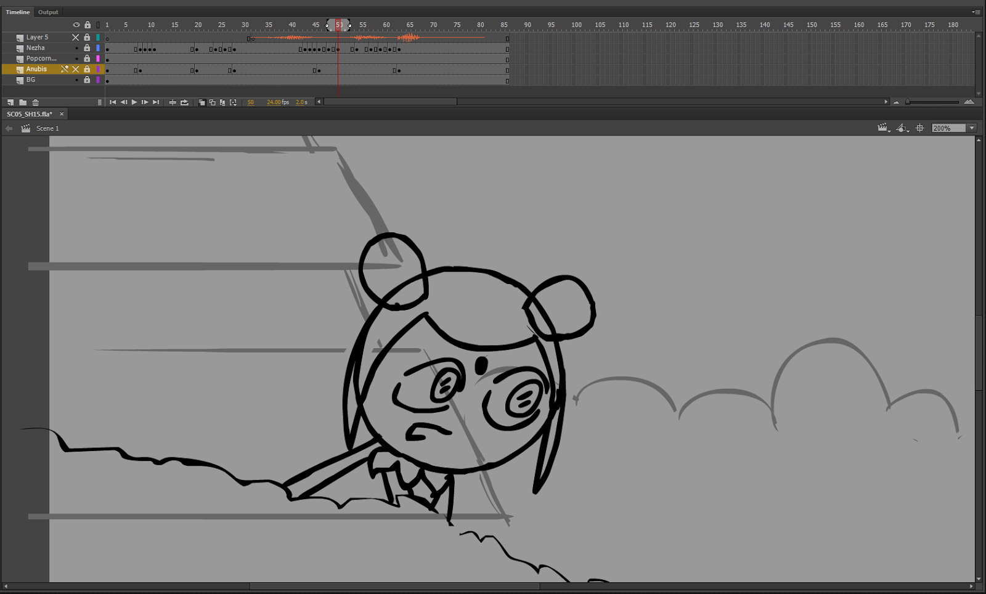Close the SC05_SH15.fla document tab

pos(62,114)
